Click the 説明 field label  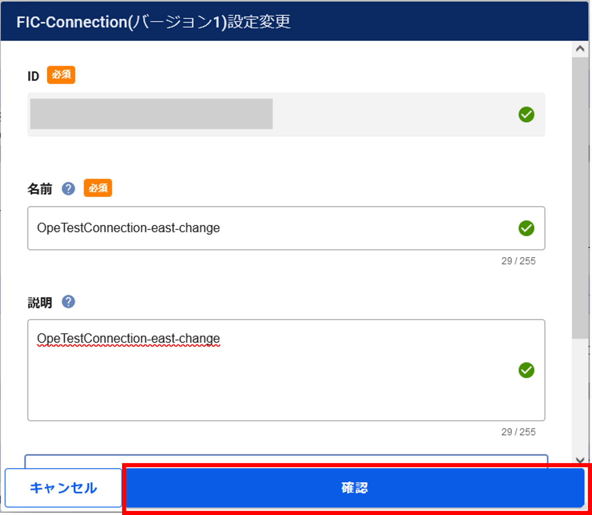[40, 303]
